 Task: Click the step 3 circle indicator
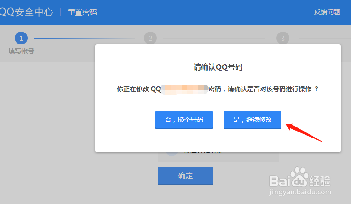(283, 38)
